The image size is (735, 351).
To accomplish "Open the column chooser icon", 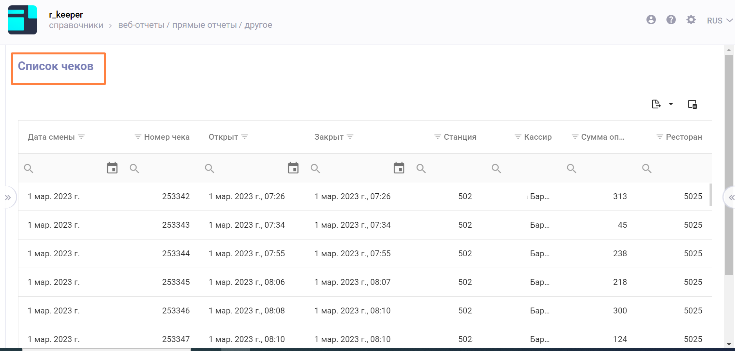I will (692, 104).
